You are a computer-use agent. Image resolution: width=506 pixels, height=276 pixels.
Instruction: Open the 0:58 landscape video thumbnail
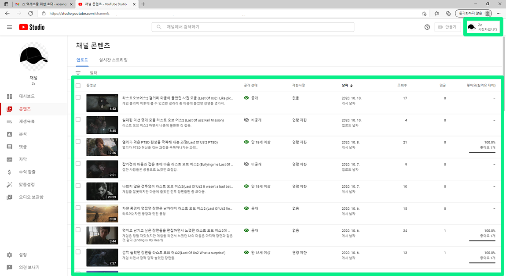[x=102, y=213]
